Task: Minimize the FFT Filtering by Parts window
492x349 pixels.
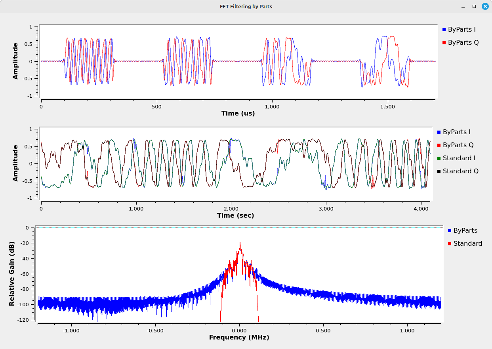Action: pos(463,6)
